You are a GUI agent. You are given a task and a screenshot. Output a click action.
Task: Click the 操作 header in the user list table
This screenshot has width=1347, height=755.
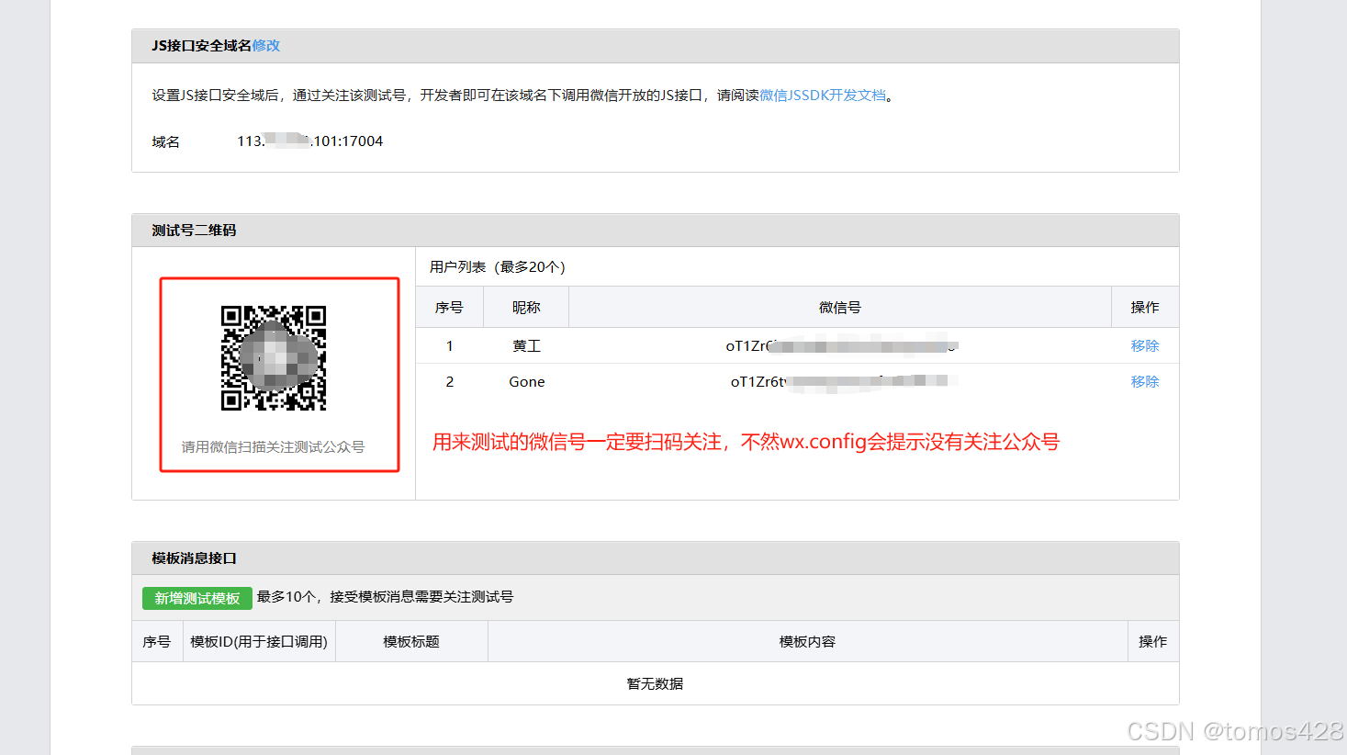(1145, 308)
